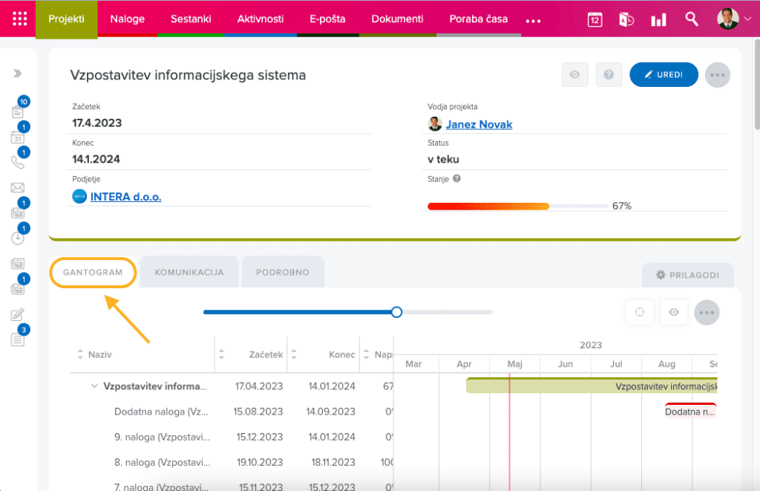The height and width of the screenshot is (491, 760).
Task: Click the crosshair center icon above Gantt chart
Action: click(x=640, y=313)
